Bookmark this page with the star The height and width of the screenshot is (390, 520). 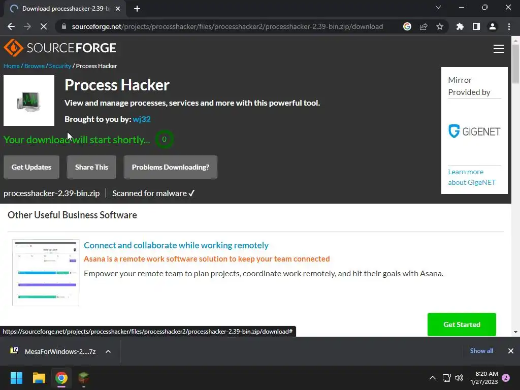point(440,26)
